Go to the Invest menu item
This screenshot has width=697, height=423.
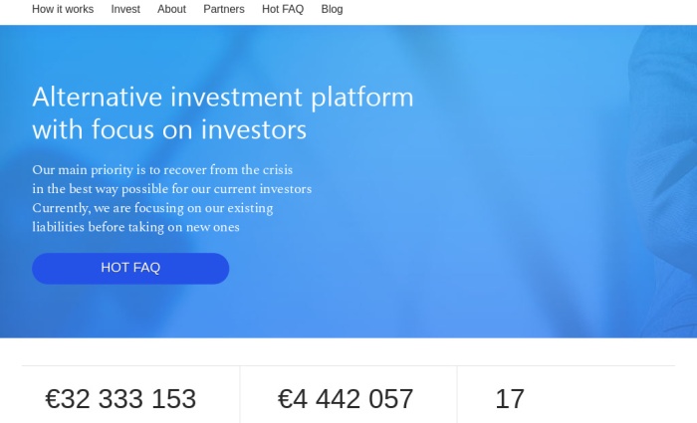125,9
